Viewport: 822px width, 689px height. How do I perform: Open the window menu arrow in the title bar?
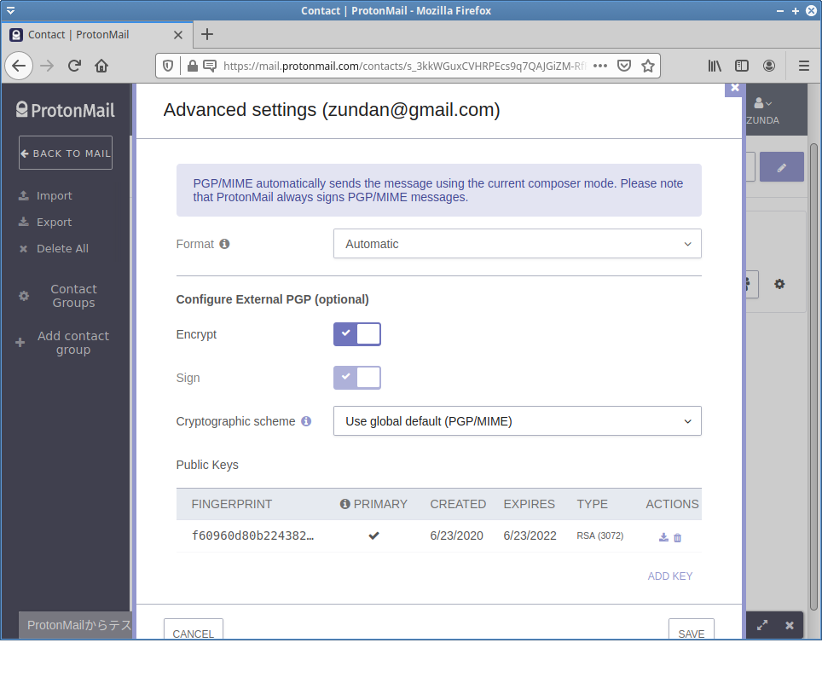[10, 10]
